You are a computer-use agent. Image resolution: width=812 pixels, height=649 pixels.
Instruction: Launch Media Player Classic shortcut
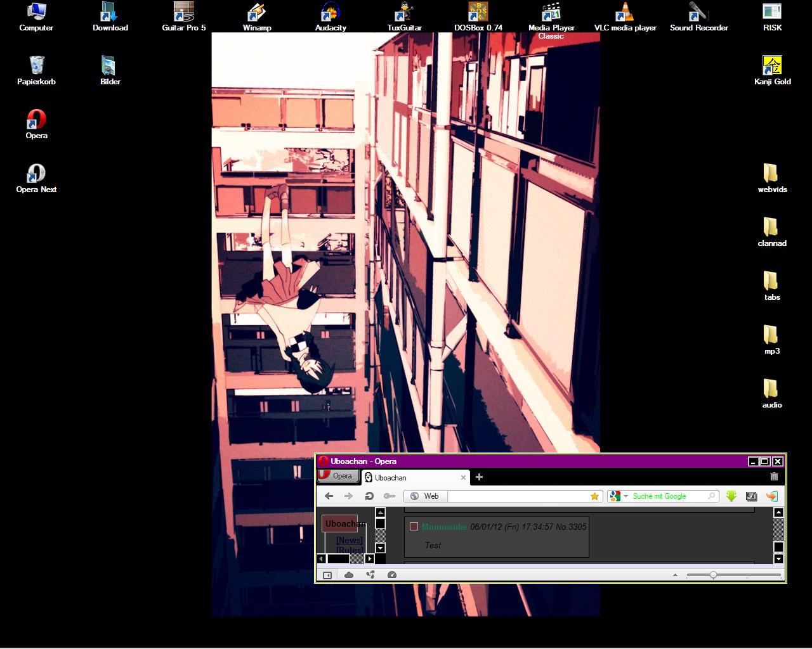point(551,20)
